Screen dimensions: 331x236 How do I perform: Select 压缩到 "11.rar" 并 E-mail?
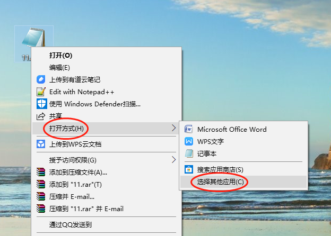pos(107,208)
